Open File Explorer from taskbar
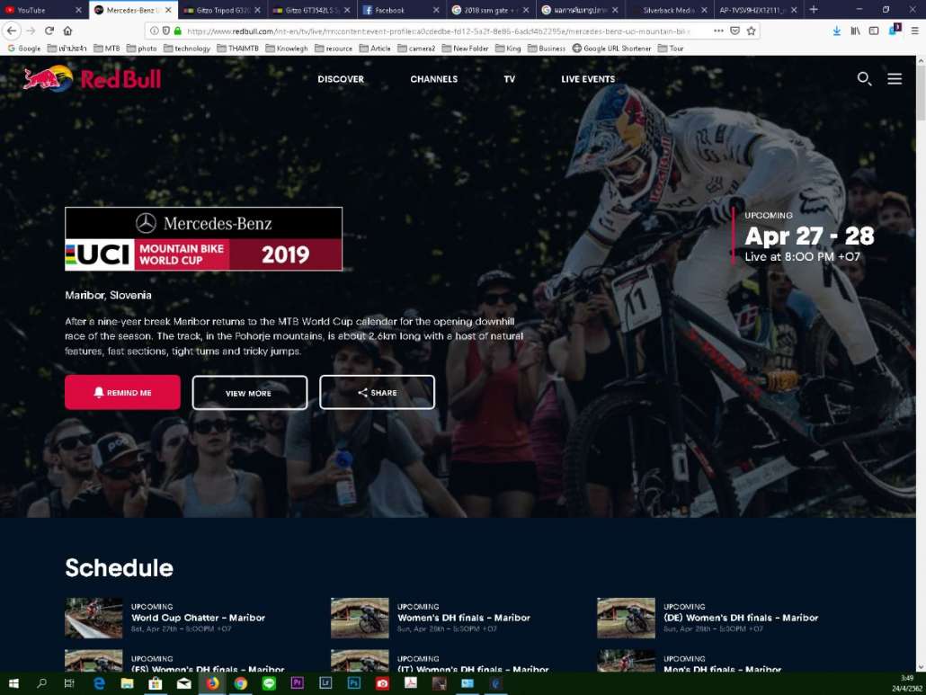The height and width of the screenshot is (695, 926). pyautogui.click(x=127, y=683)
